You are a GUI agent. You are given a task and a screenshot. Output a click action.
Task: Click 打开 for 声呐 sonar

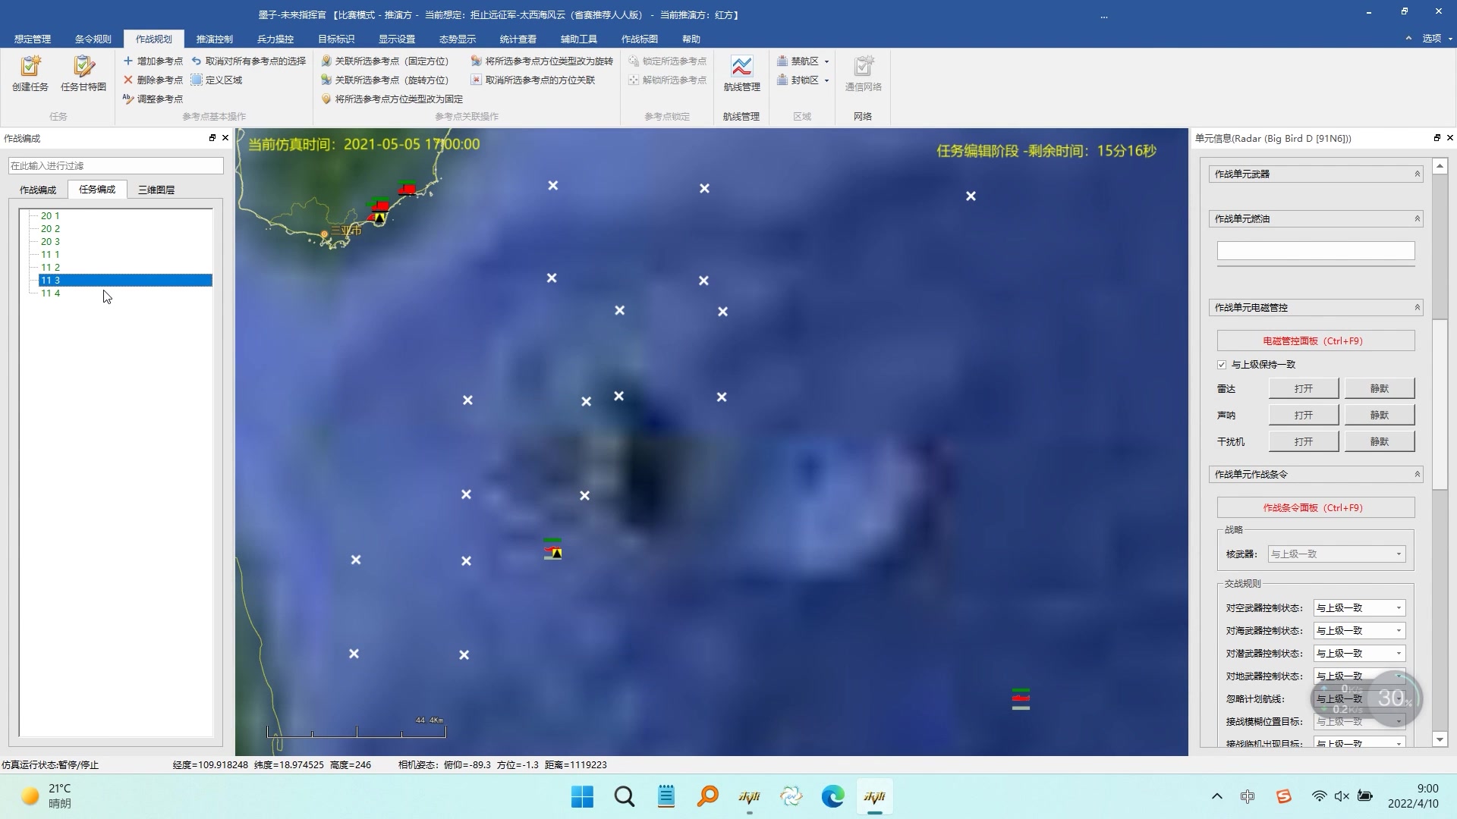[x=1304, y=416]
